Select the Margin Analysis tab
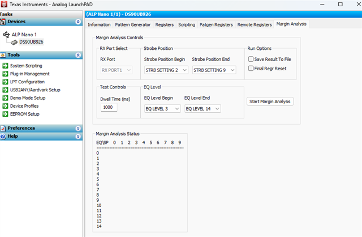 (291, 24)
